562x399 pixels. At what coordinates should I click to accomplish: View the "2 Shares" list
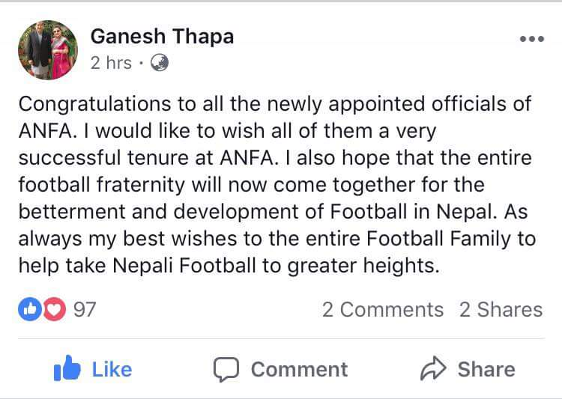(x=501, y=309)
